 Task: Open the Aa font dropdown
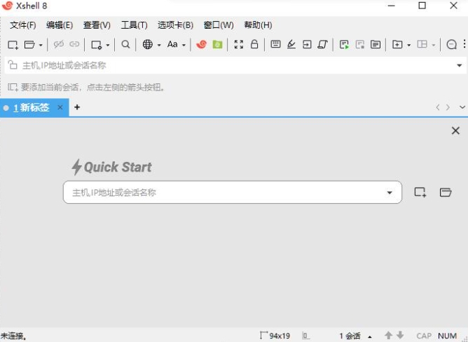pos(176,45)
